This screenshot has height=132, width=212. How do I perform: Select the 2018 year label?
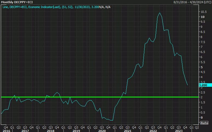pos(51,131)
